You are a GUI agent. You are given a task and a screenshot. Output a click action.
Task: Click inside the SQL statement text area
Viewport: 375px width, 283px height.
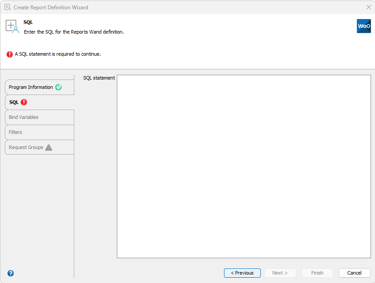click(244, 166)
